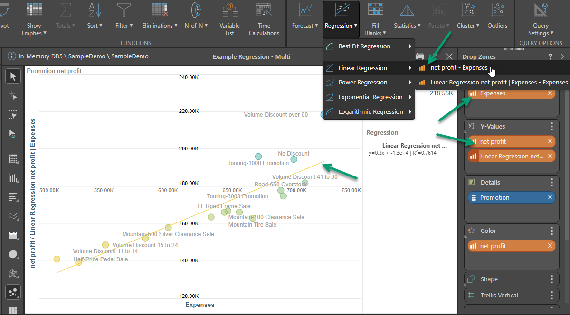Remove the Linear Regression chip from Y-Values
Image resolution: width=570 pixels, height=315 pixels.
tap(550, 156)
